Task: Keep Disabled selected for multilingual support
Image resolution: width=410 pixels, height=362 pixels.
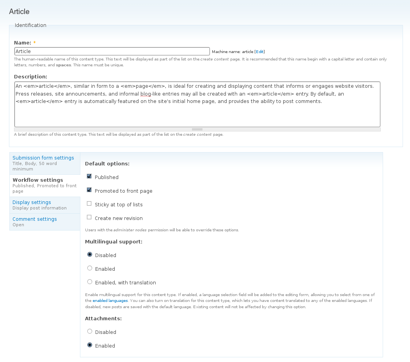Action: pyautogui.click(x=90, y=254)
